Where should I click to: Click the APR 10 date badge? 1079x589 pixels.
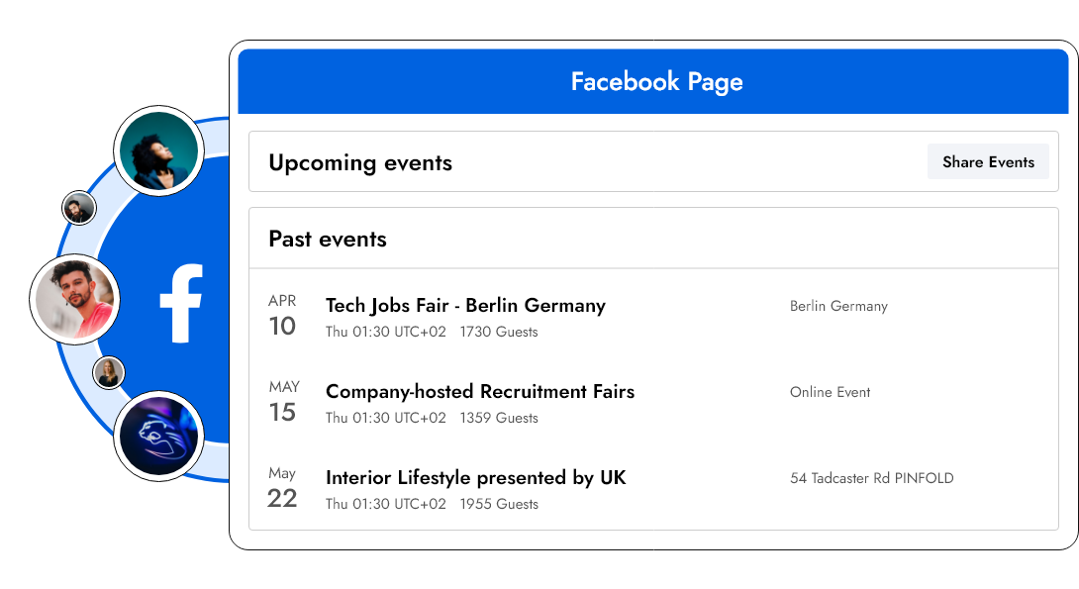tap(282, 316)
